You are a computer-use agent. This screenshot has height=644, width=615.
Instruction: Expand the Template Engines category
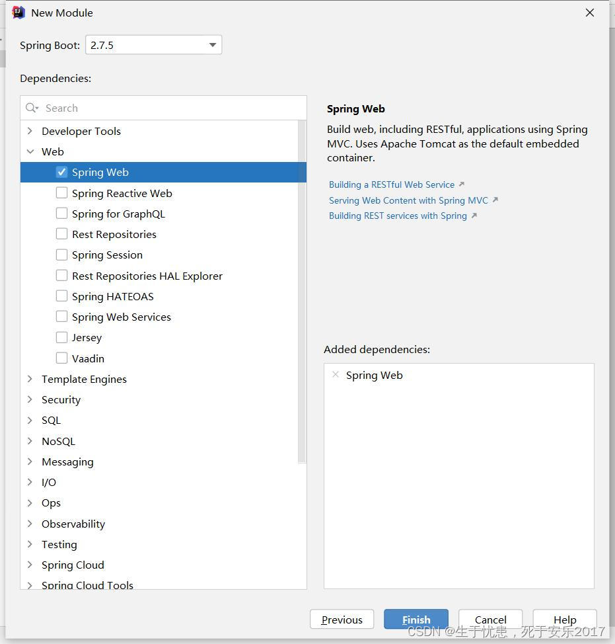click(x=29, y=379)
